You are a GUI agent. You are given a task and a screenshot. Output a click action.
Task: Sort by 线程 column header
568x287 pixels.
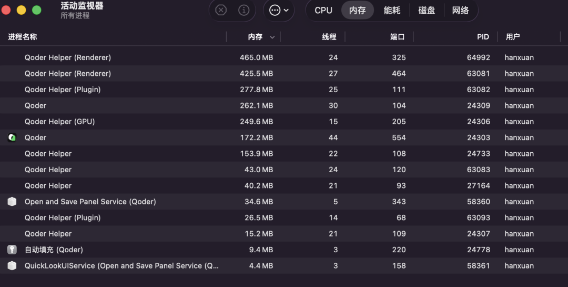coord(329,37)
